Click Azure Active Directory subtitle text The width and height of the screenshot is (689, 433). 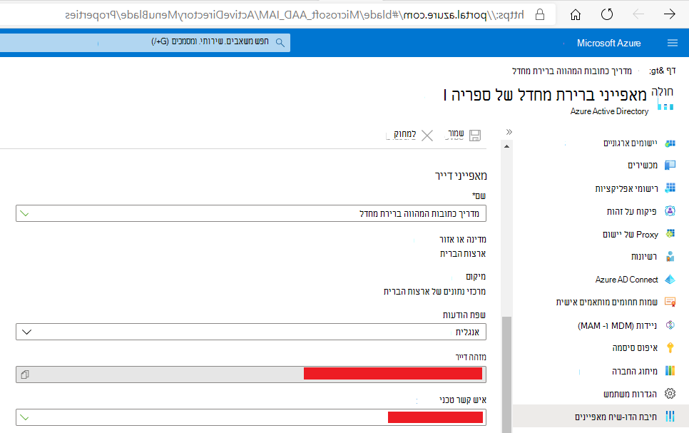point(609,111)
